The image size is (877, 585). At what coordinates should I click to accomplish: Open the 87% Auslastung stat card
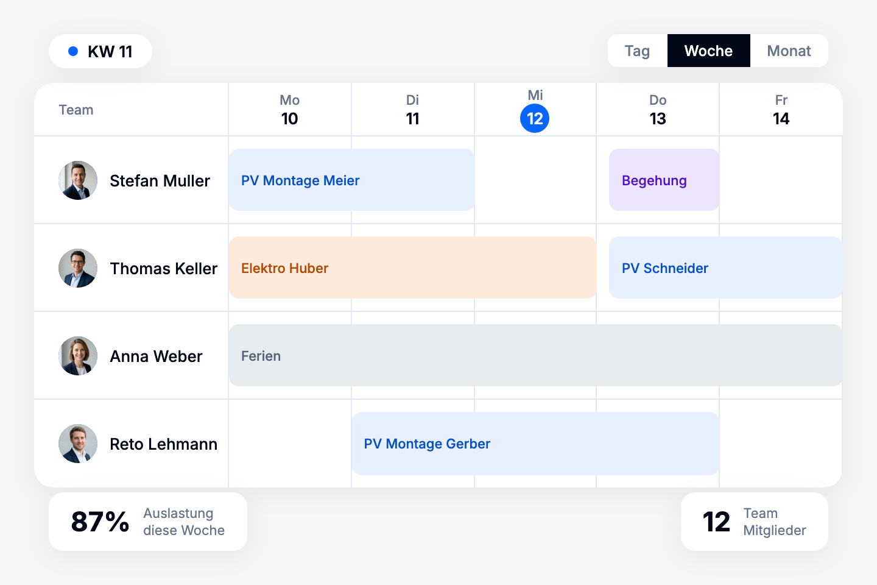pos(148,522)
